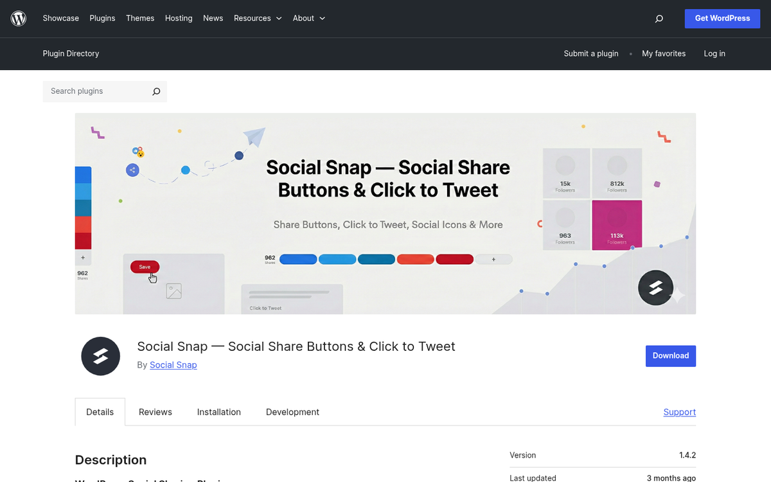Open the Support link
771x482 pixels.
pyautogui.click(x=680, y=412)
